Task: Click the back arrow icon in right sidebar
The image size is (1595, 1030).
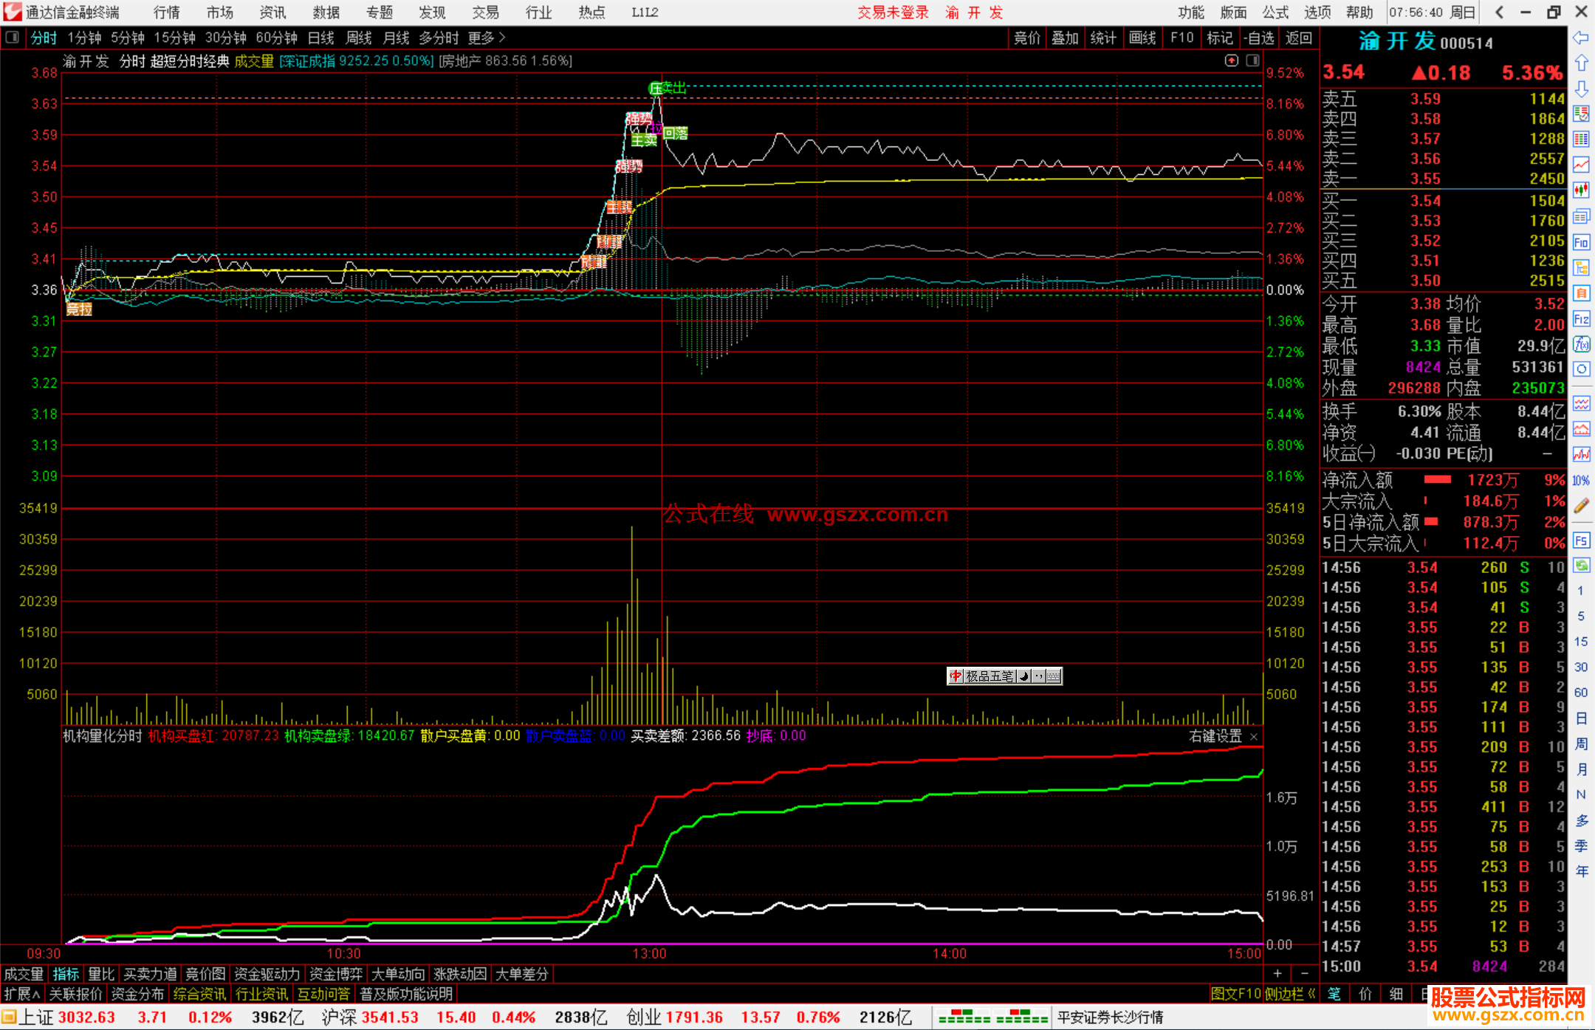Action: point(1581,38)
